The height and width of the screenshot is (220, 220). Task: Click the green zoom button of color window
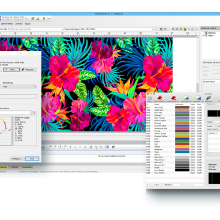pyautogui.click(x=154, y=94)
